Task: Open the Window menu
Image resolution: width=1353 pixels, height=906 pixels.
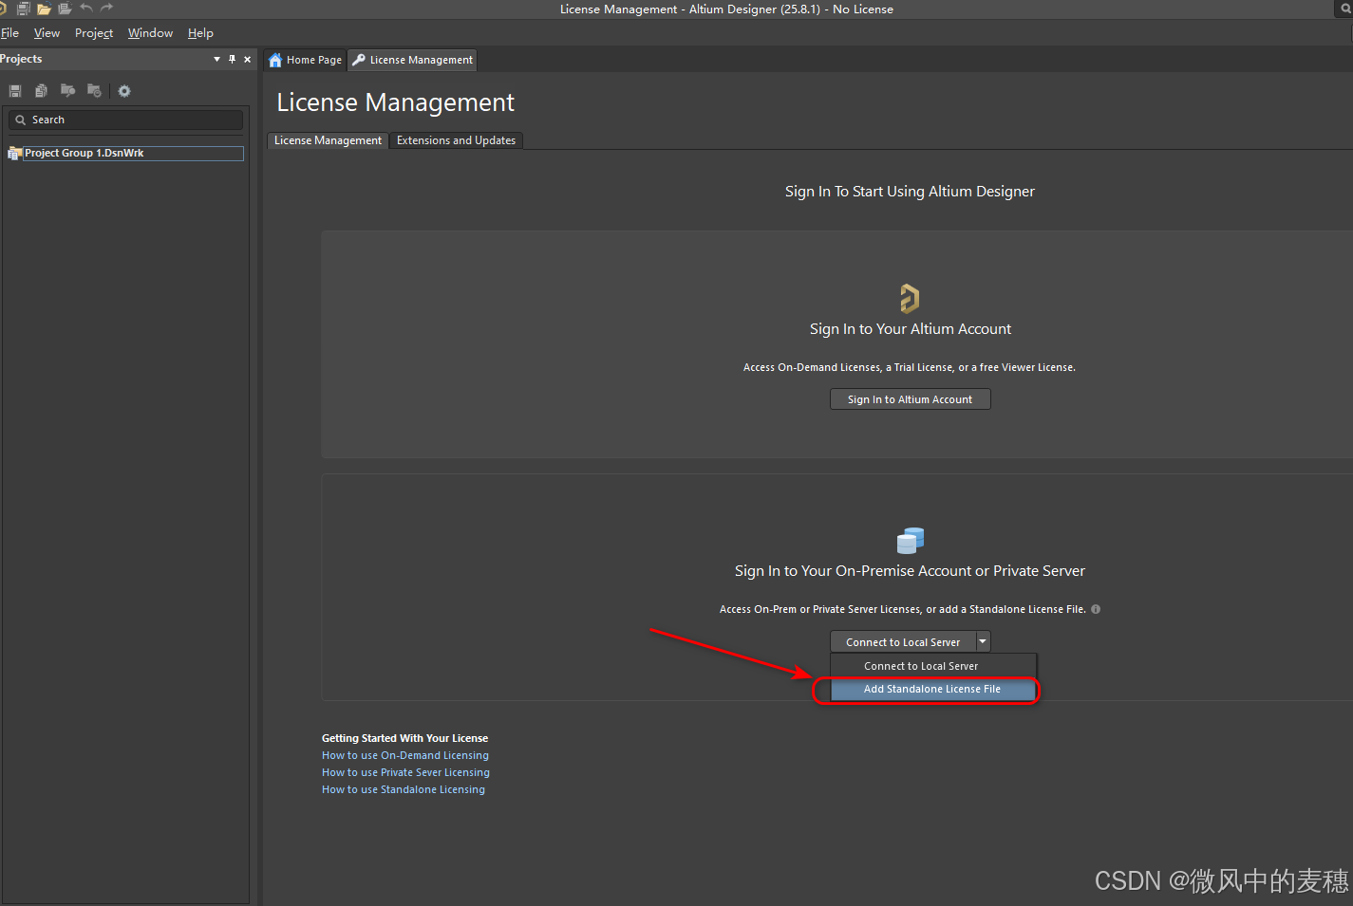Action: click(x=150, y=33)
